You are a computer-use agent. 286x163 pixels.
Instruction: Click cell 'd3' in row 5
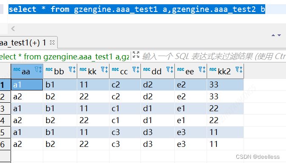click(157, 132)
